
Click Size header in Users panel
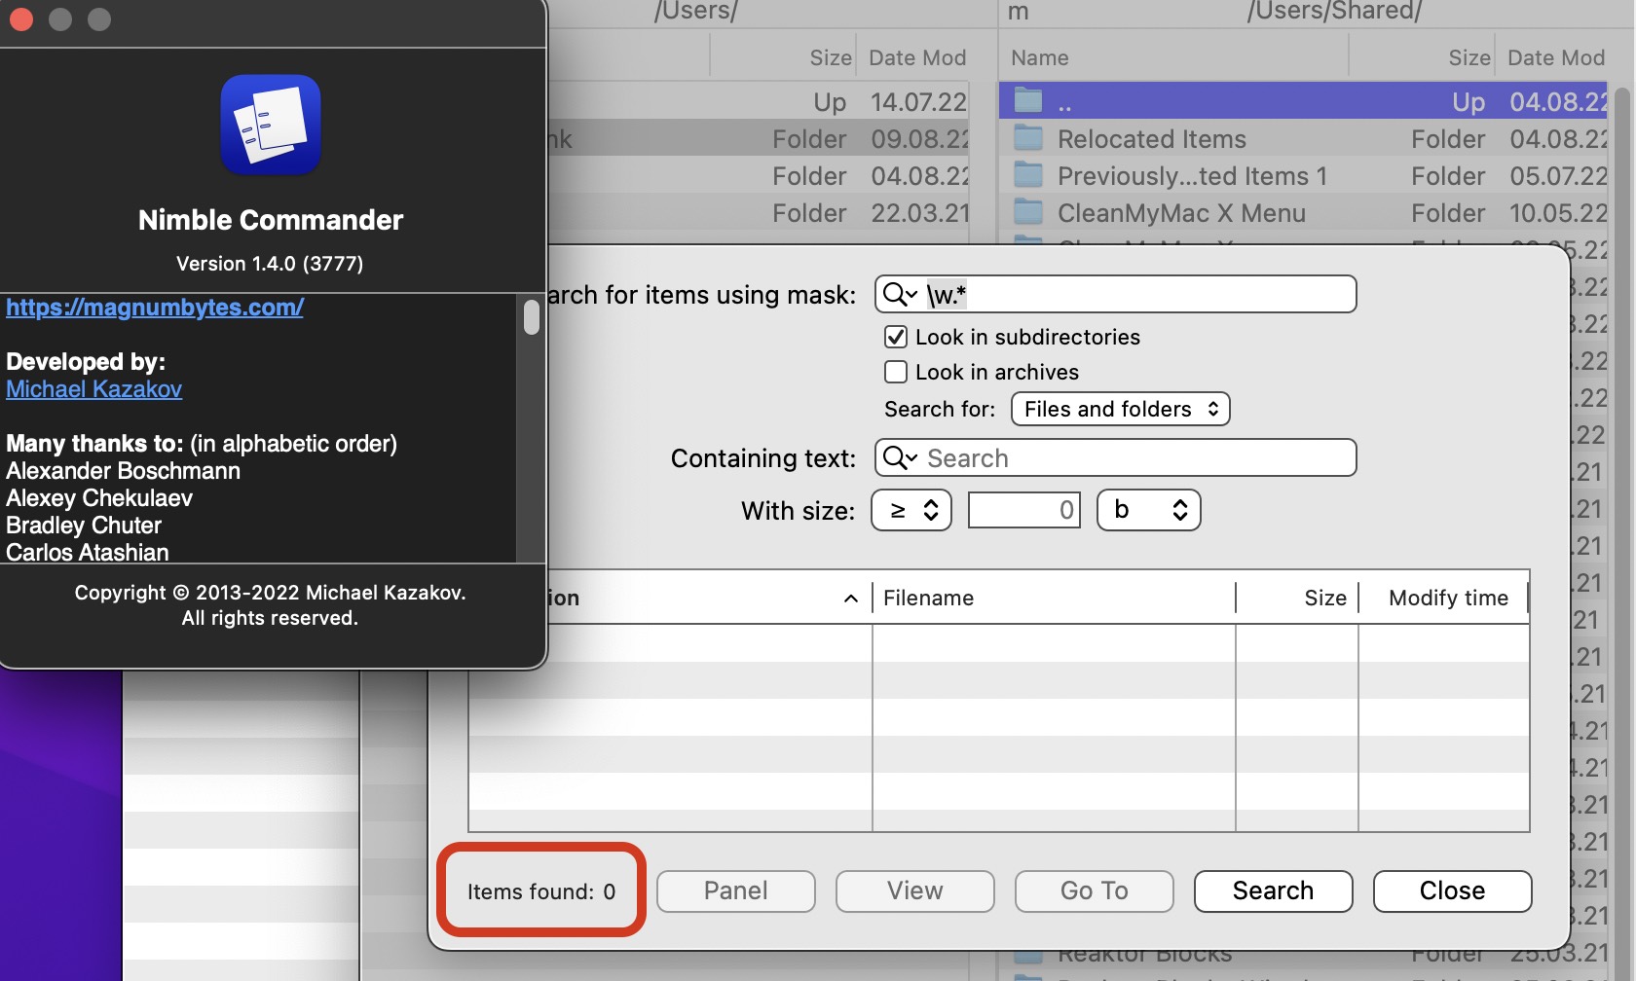point(831,57)
